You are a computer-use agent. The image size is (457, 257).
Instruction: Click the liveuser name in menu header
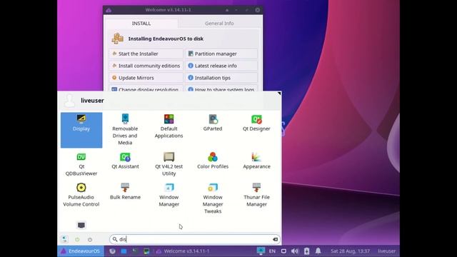[92, 101]
